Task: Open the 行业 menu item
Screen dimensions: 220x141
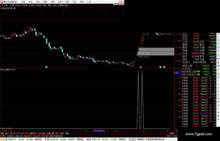Action: (74, 2)
